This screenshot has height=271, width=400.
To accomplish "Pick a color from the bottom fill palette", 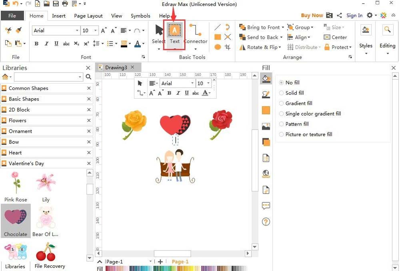I will 160,269.
